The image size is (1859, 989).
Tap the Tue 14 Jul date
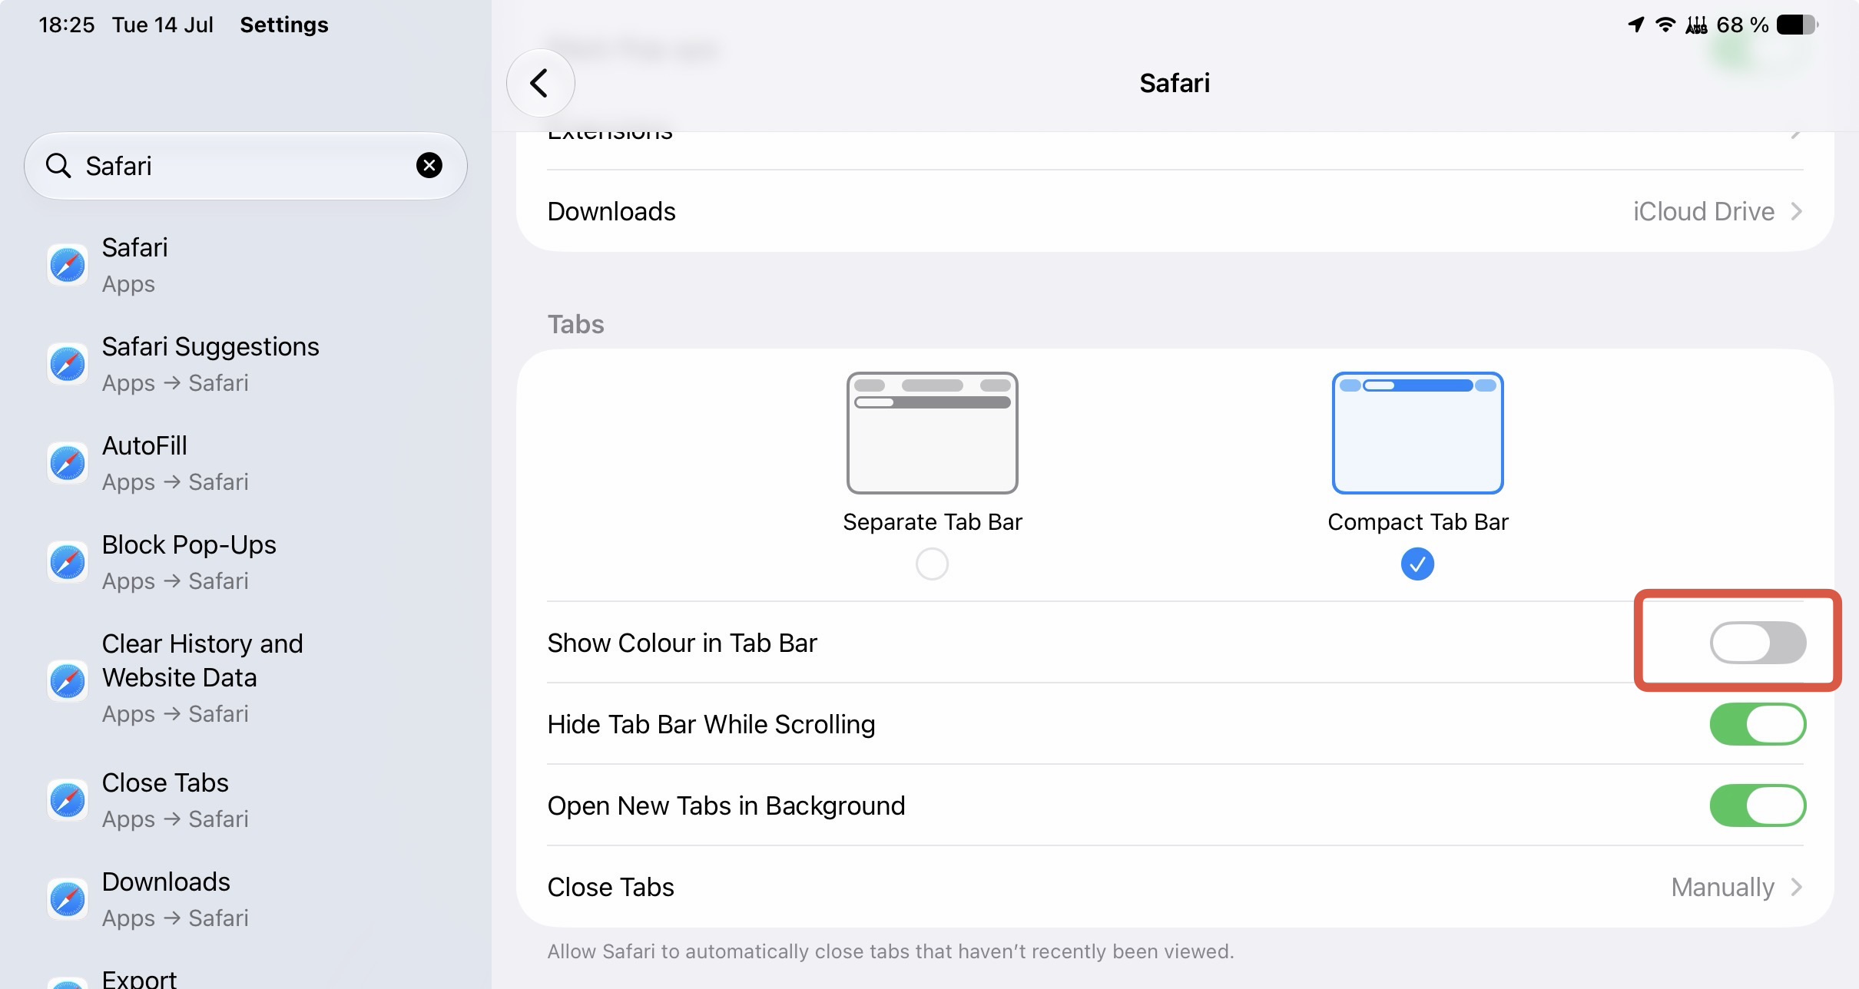(163, 25)
